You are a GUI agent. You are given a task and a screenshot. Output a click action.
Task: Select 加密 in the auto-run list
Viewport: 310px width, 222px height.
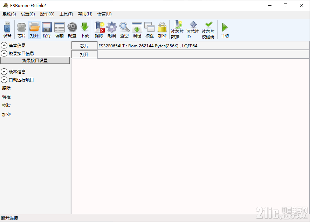(6, 115)
